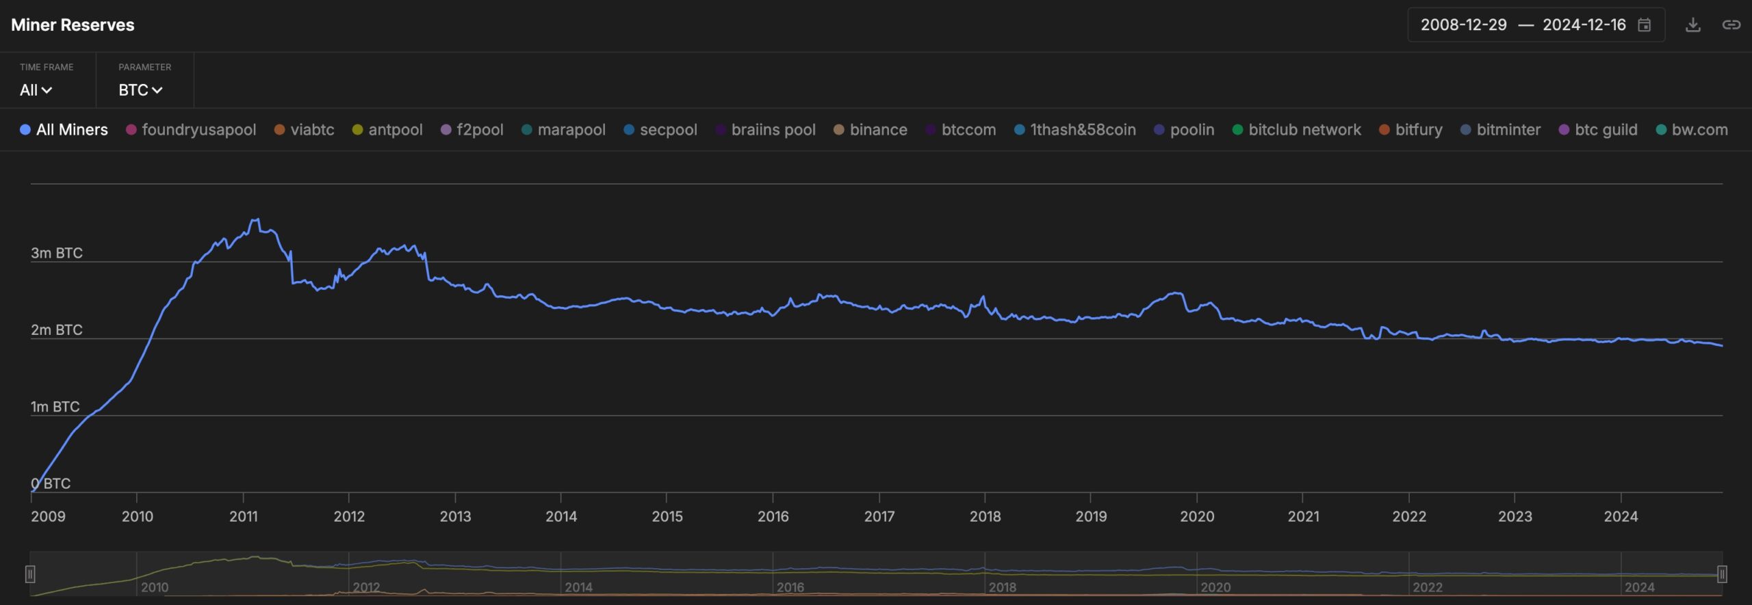Toggle foundryusapool series in legend
This screenshot has width=1752, height=605.
tap(191, 130)
